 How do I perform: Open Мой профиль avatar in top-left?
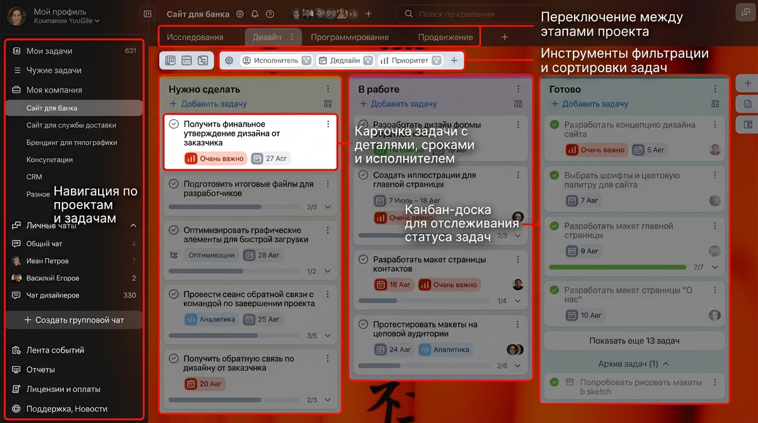click(17, 16)
